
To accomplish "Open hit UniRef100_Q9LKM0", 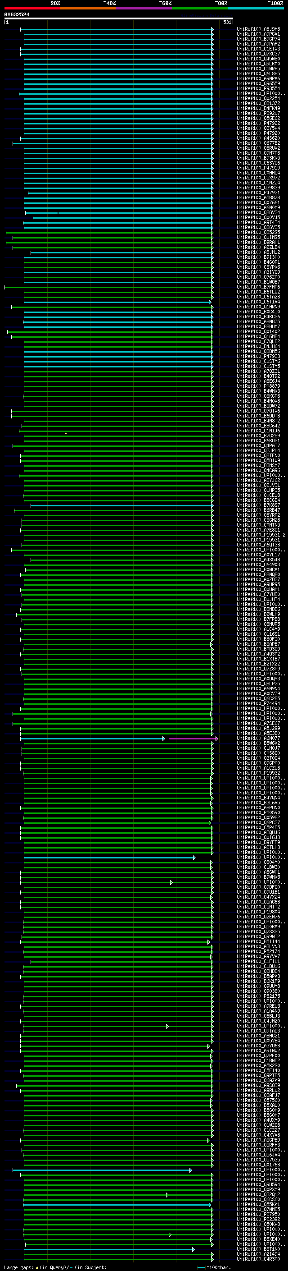I will pyautogui.click(x=258, y=64).
